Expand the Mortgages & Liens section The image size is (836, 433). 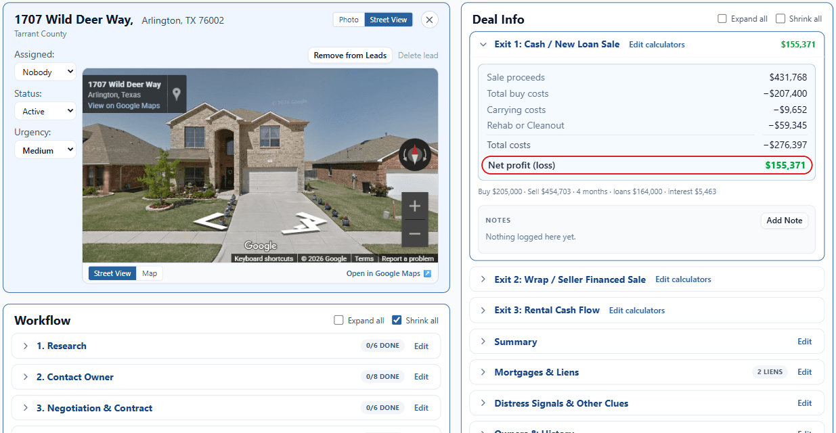point(483,372)
